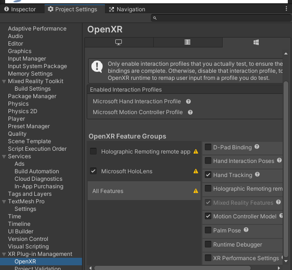Open Audio settings

[x=15, y=36]
